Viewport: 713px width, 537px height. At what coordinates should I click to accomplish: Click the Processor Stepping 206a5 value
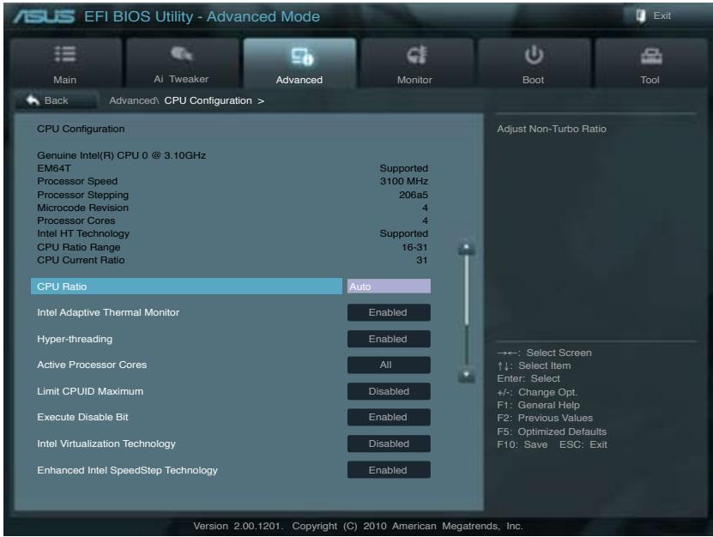pos(414,195)
